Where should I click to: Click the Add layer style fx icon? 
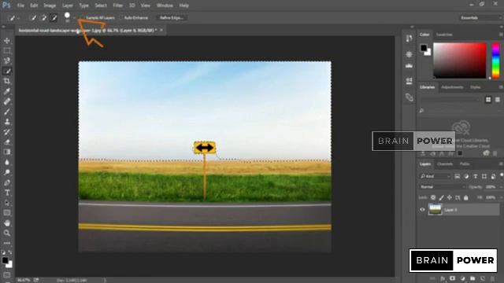pyautogui.click(x=443, y=278)
